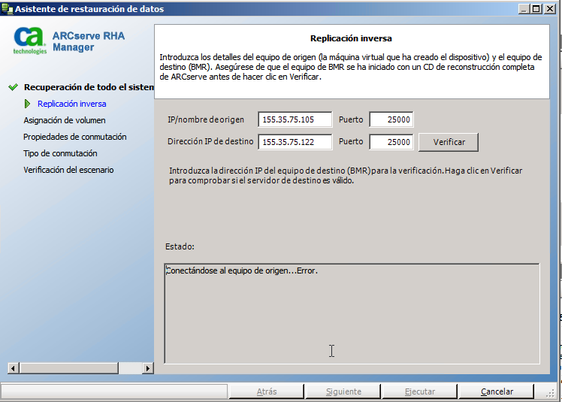Click the Atrás button
The image size is (562, 402).
[x=267, y=391]
